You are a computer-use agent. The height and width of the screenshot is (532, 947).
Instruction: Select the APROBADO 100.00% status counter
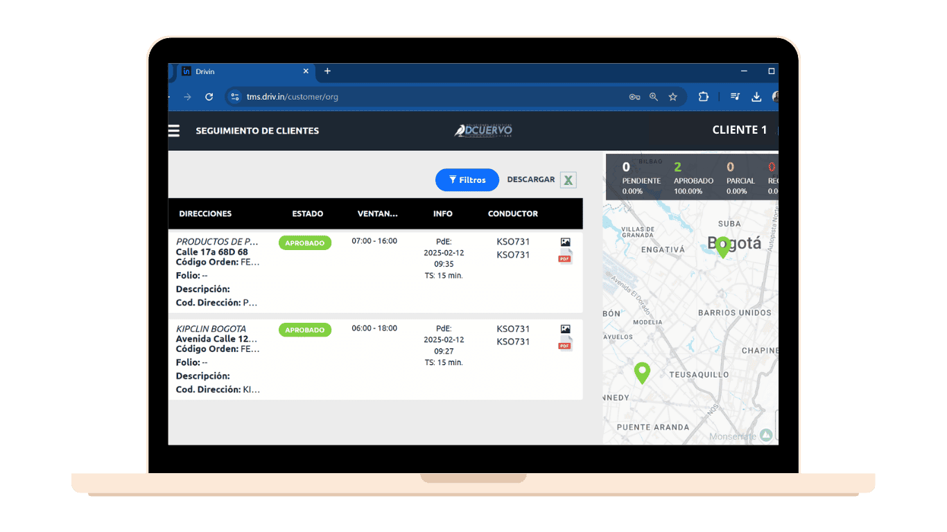click(x=693, y=177)
